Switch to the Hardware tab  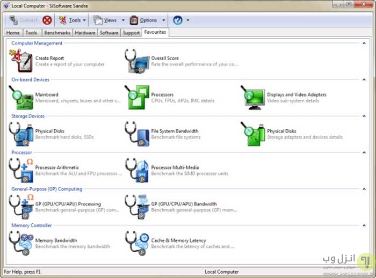coord(85,33)
